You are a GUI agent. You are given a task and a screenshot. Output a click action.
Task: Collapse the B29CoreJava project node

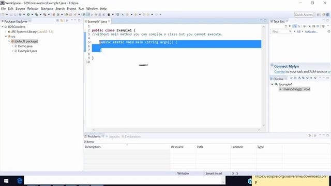3,27
